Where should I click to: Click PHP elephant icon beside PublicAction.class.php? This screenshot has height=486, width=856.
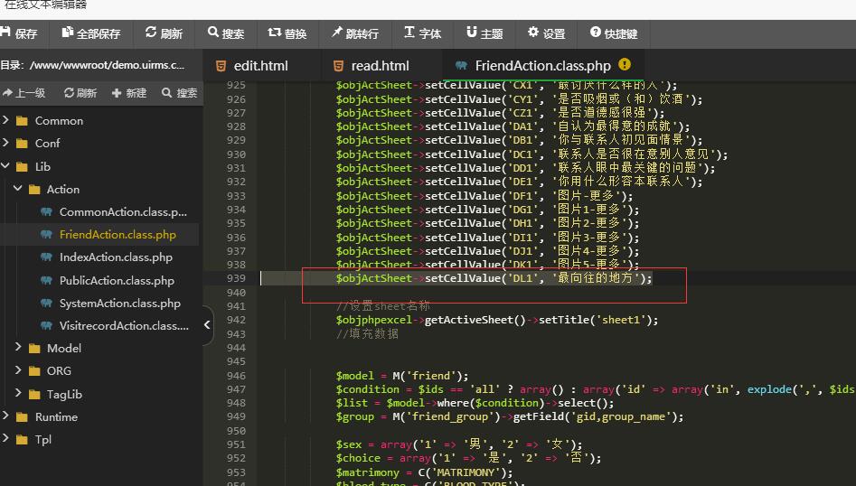pos(46,280)
